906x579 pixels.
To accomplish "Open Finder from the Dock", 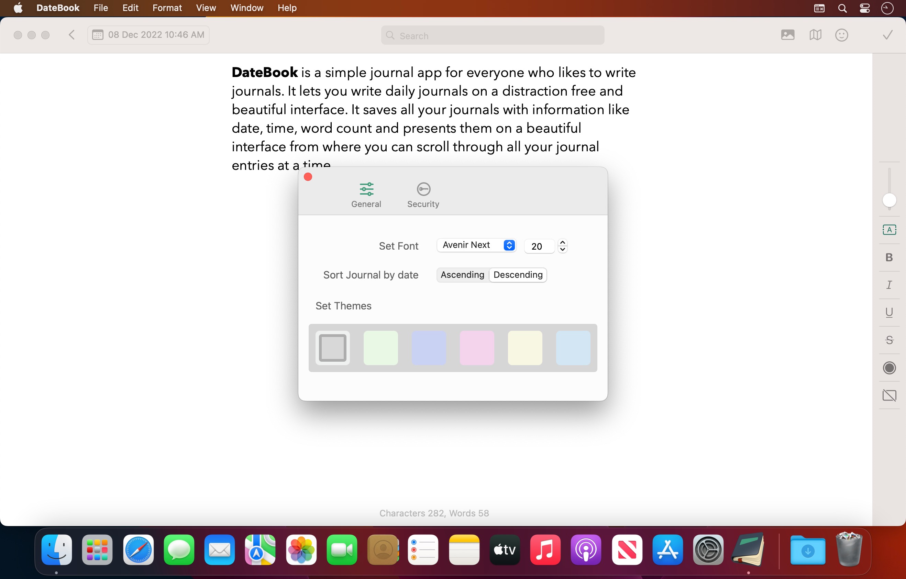I will pos(57,550).
